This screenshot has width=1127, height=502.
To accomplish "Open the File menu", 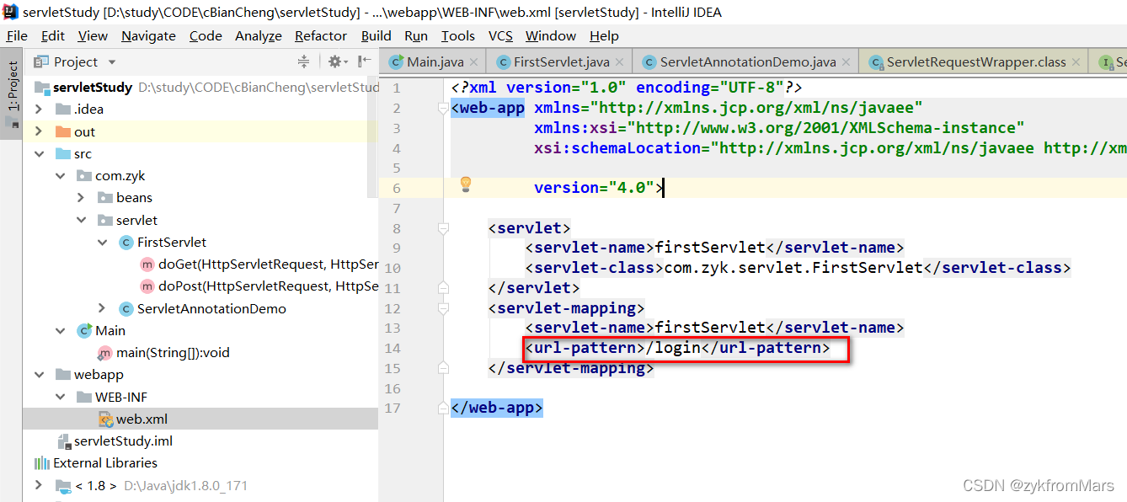I will (17, 36).
